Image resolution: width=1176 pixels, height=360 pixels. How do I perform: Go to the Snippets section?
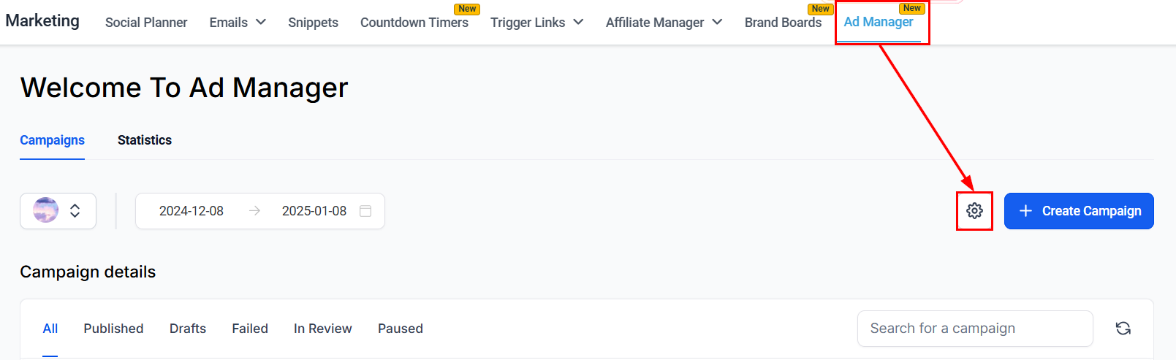313,23
